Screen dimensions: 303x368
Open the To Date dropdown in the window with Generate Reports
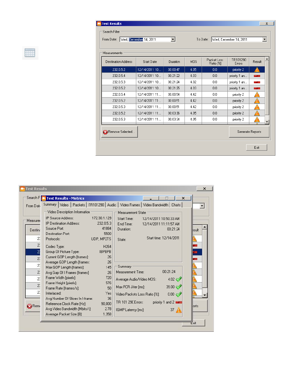[x=265, y=39]
